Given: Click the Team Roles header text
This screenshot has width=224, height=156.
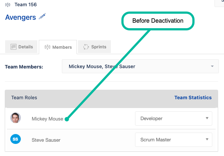Looking at the screenshot, I should pos(24,97).
